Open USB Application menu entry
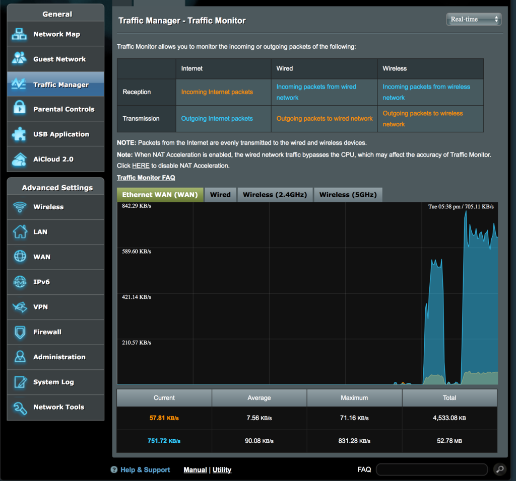Screen dimensions: 516x481 point(55,134)
